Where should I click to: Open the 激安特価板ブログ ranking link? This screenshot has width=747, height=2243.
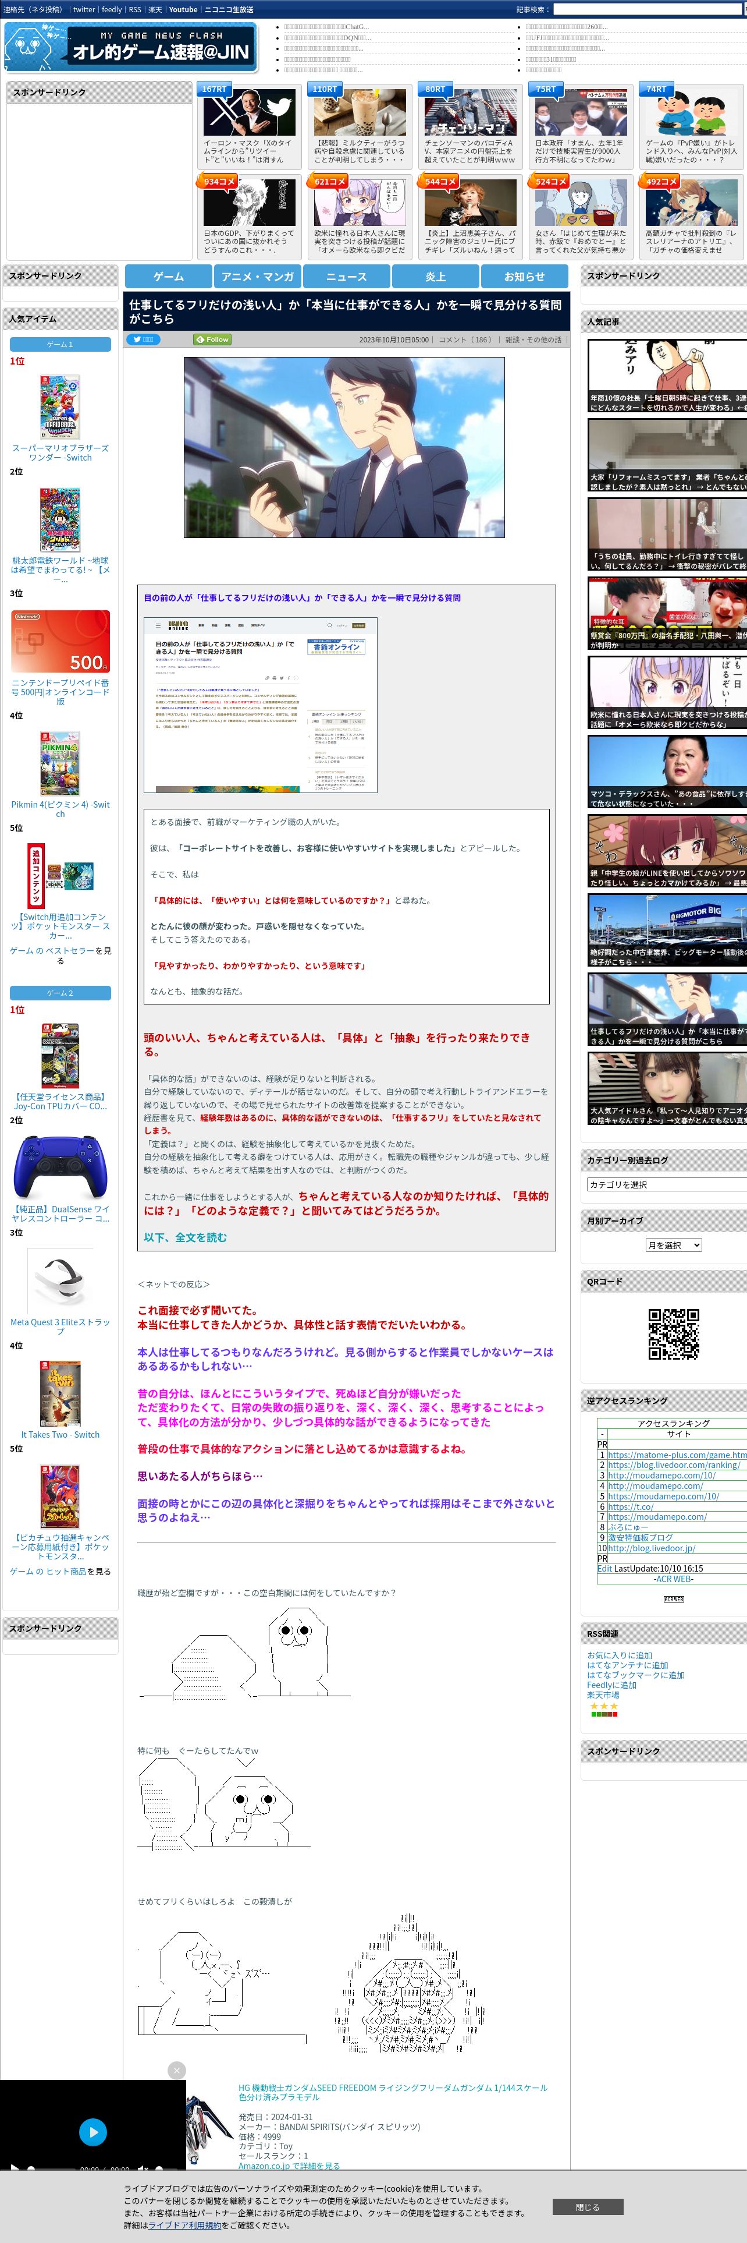point(640,1538)
